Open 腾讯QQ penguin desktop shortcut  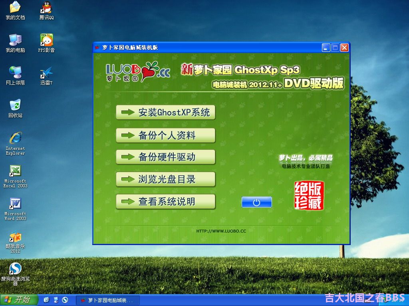(46, 8)
